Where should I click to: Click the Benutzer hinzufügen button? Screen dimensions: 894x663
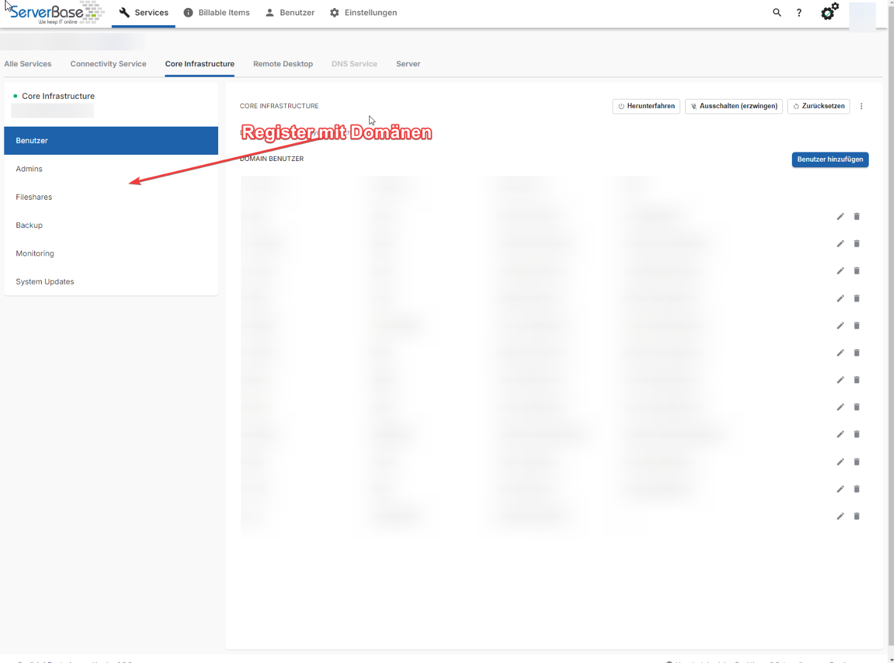click(829, 159)
